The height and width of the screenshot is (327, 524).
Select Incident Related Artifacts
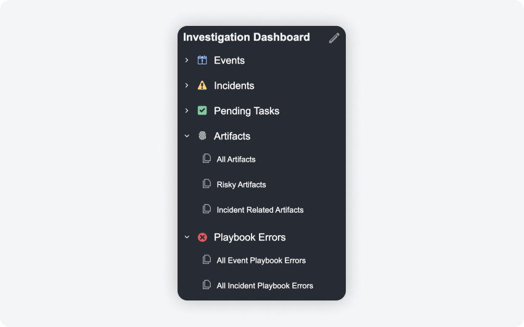260,210
